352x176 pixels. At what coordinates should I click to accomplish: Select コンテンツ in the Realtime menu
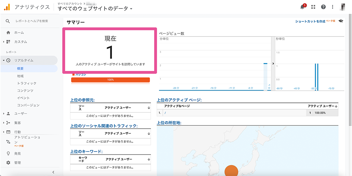point(25,91)
